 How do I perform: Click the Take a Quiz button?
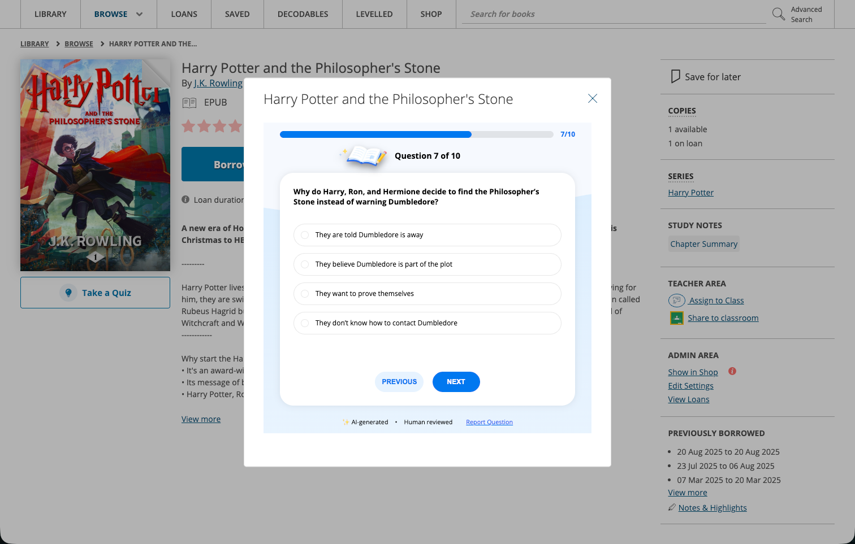tap(95, 293)
